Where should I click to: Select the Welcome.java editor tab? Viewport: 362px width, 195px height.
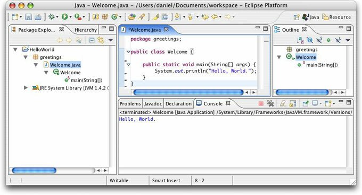[x=144, y=30]
